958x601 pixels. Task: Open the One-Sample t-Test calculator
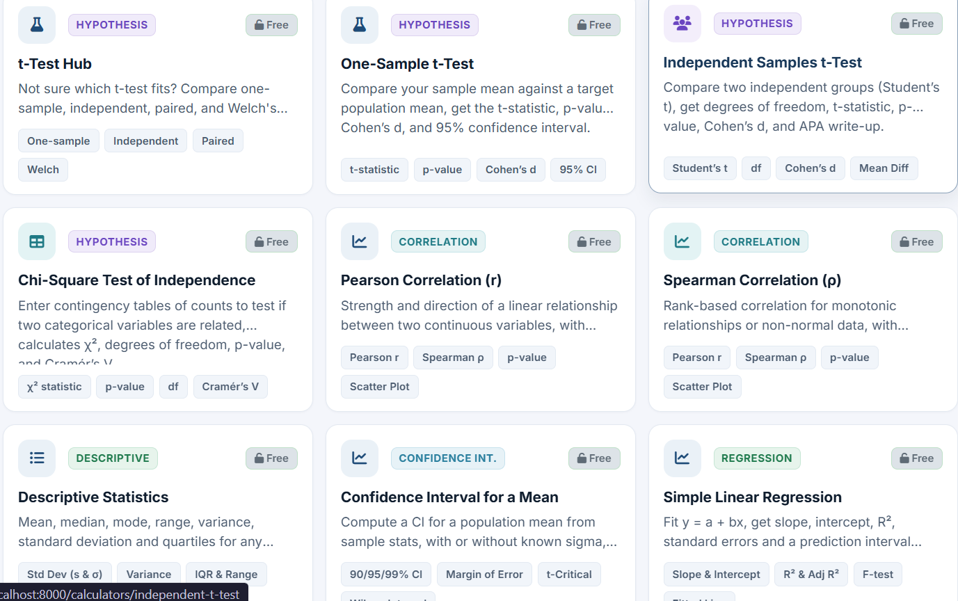(x=407, y=64)
